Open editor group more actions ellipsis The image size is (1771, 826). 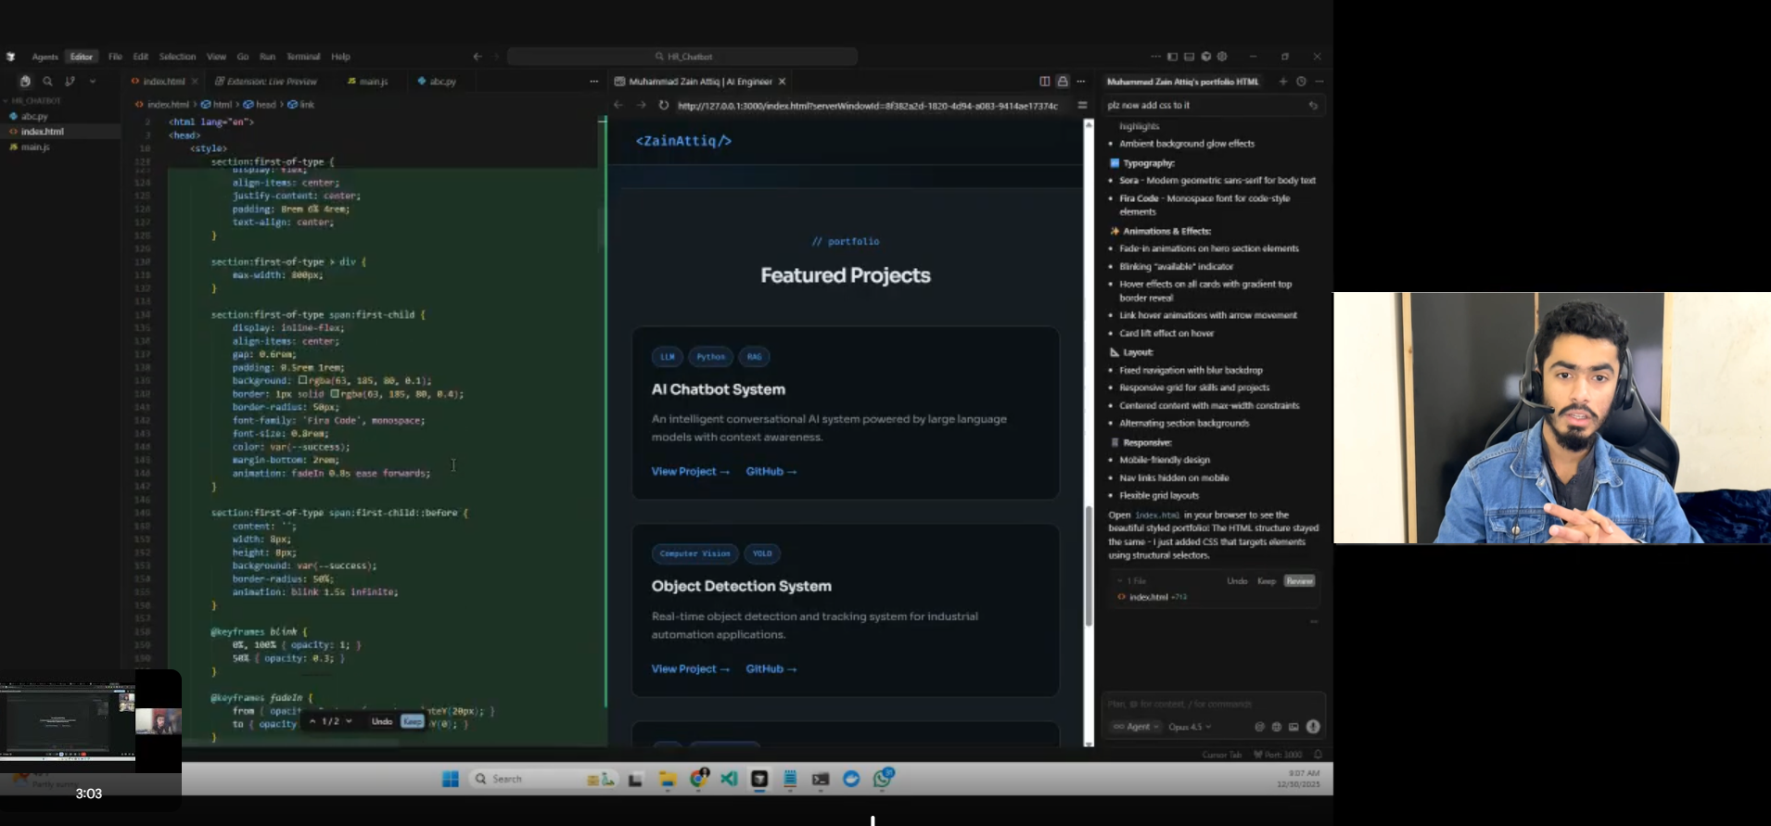pos(593,82)
